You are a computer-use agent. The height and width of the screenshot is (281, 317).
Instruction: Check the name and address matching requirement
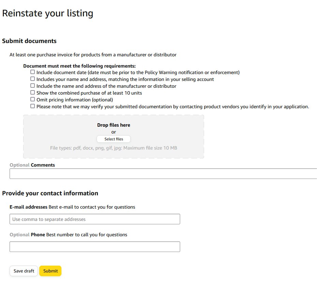coord(32,79)
